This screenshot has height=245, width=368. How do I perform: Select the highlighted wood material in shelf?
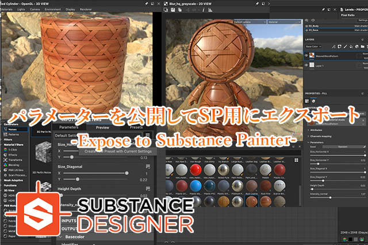pos(251,201)
